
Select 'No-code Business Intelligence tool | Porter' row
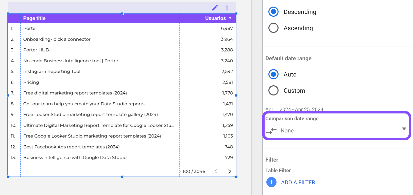[x=71, y=61]
